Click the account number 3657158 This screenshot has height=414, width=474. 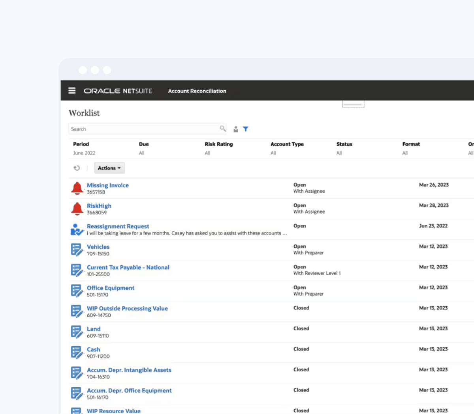[x=96, y=192]
